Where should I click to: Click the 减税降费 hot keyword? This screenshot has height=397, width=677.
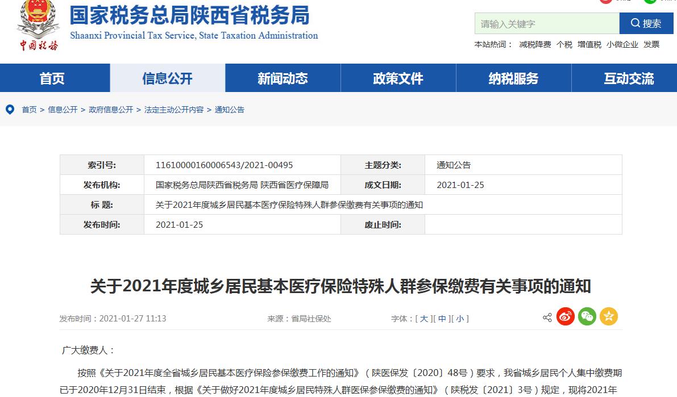click(535, 44)
